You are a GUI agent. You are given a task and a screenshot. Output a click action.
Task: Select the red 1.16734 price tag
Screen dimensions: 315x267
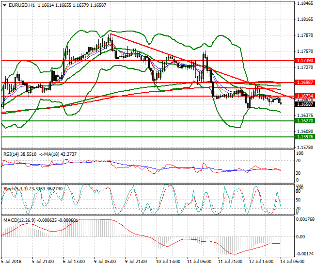click(x=304, y=96)
